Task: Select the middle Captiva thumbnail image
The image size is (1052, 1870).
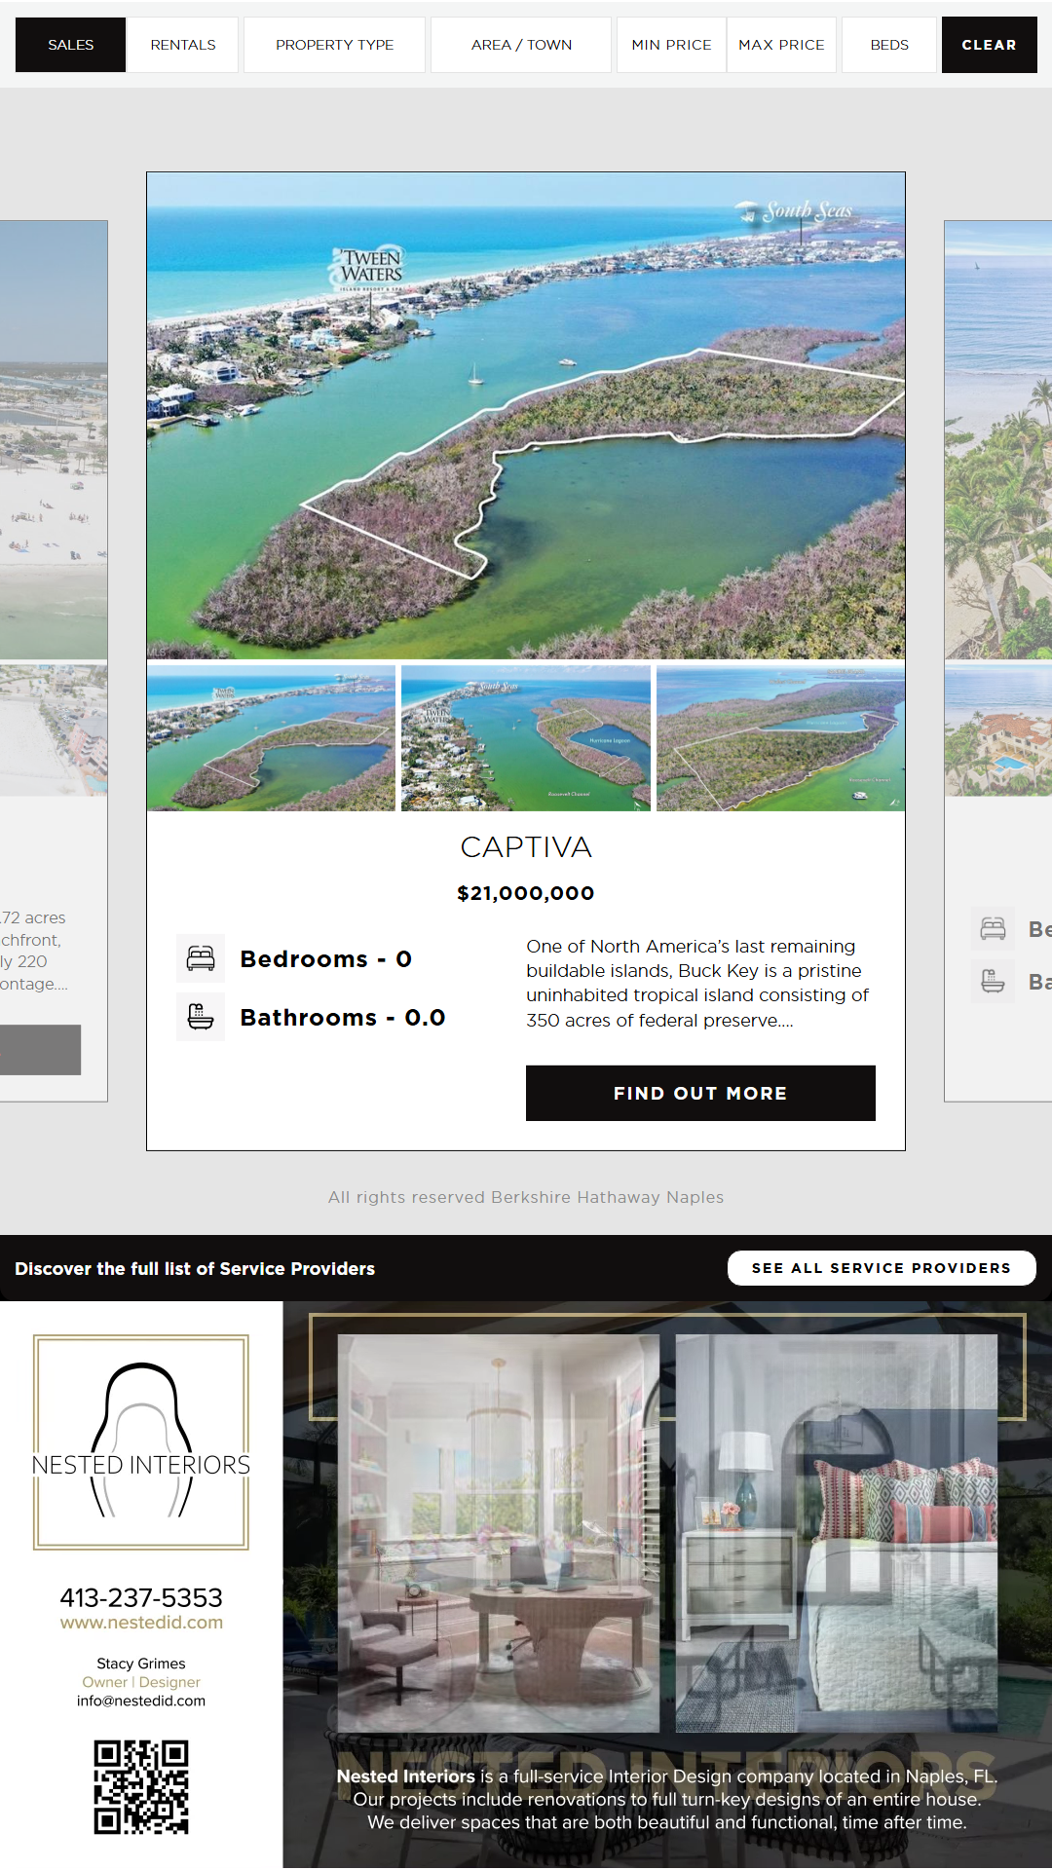Action: (526, 738)
